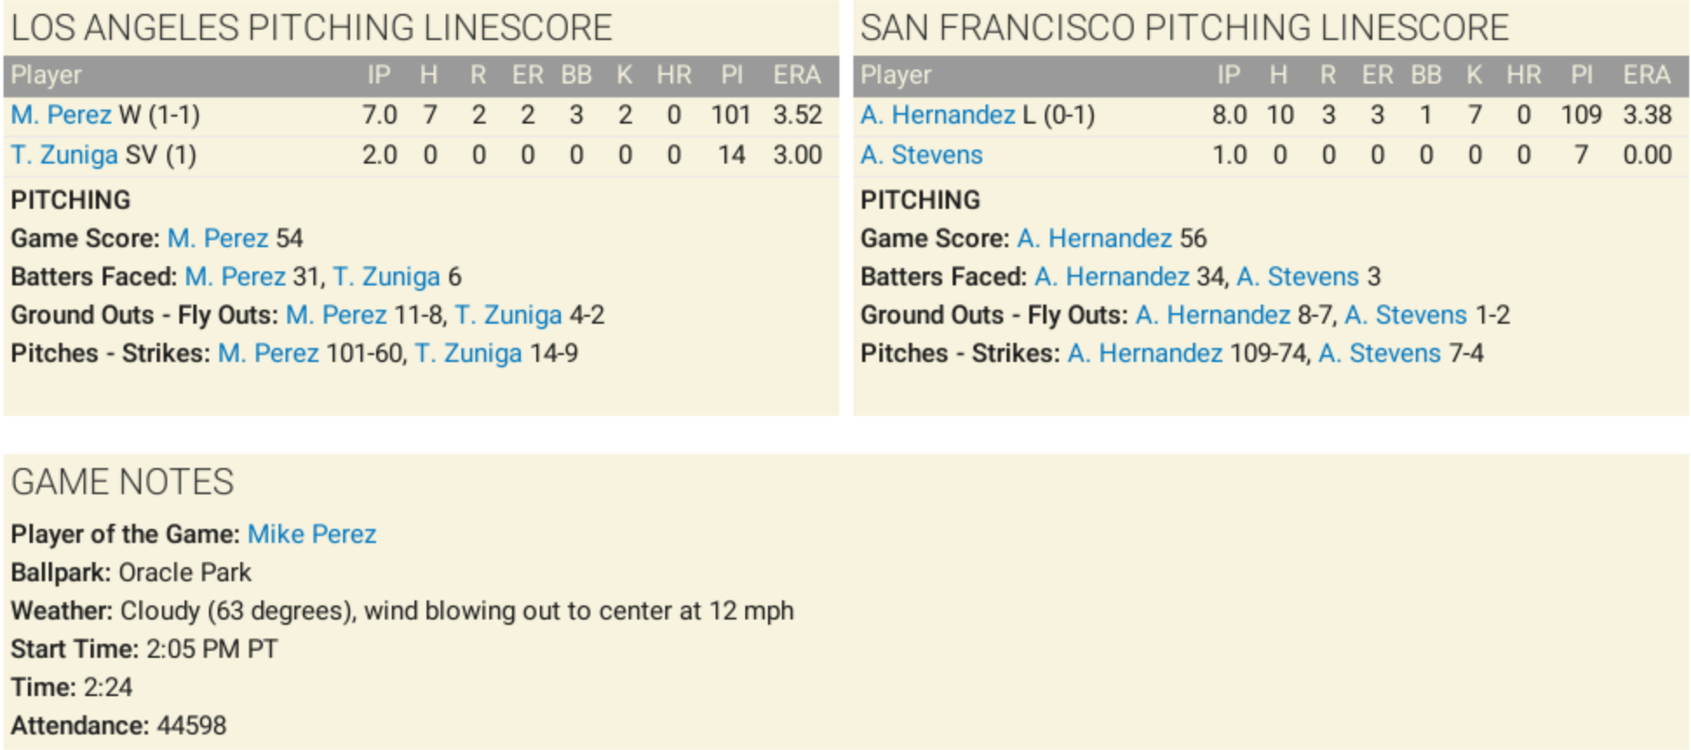The width and height of the screenshot is (1691, 750).
Task: Open A. Stevens in the linescore table row
Action: (921, 155)
